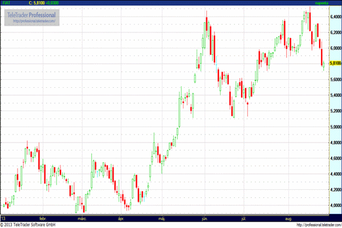The image size is (342, 228).
Task: Select the máj. month on time axis
Action: (162, 218)
